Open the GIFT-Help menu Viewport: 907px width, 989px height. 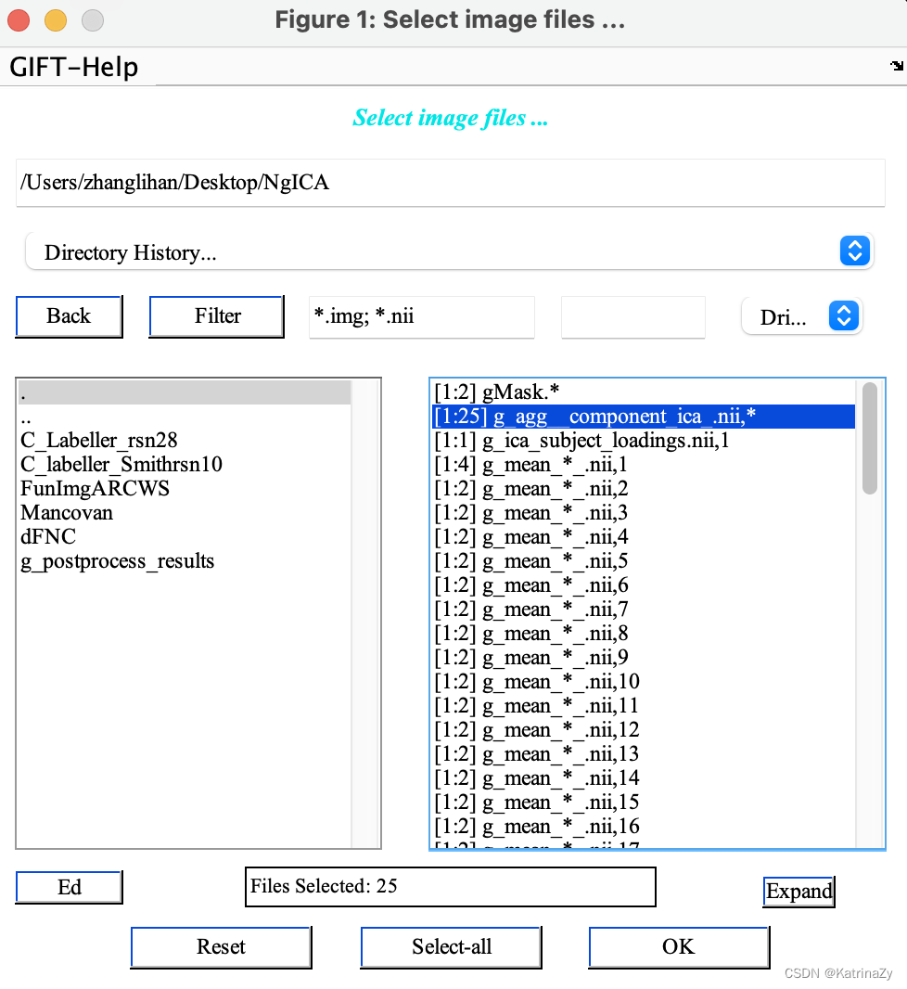point(72,67)
